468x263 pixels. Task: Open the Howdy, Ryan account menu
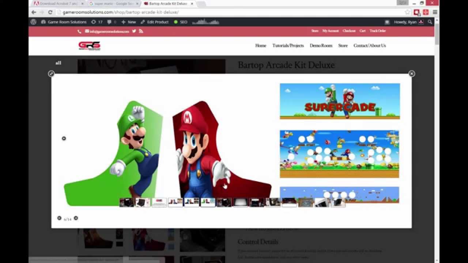tap(408, 22)
